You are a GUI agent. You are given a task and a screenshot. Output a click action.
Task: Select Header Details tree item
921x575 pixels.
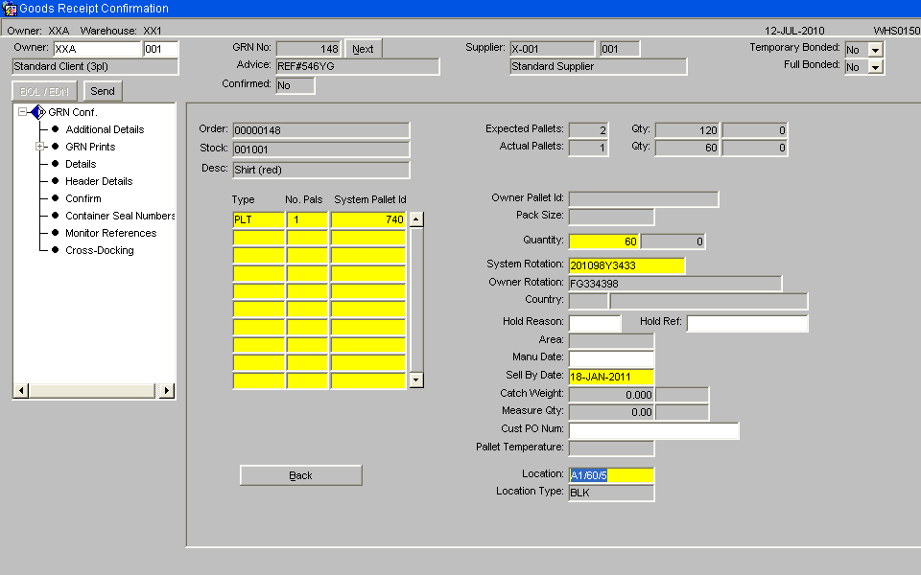(x=99, y=181)
